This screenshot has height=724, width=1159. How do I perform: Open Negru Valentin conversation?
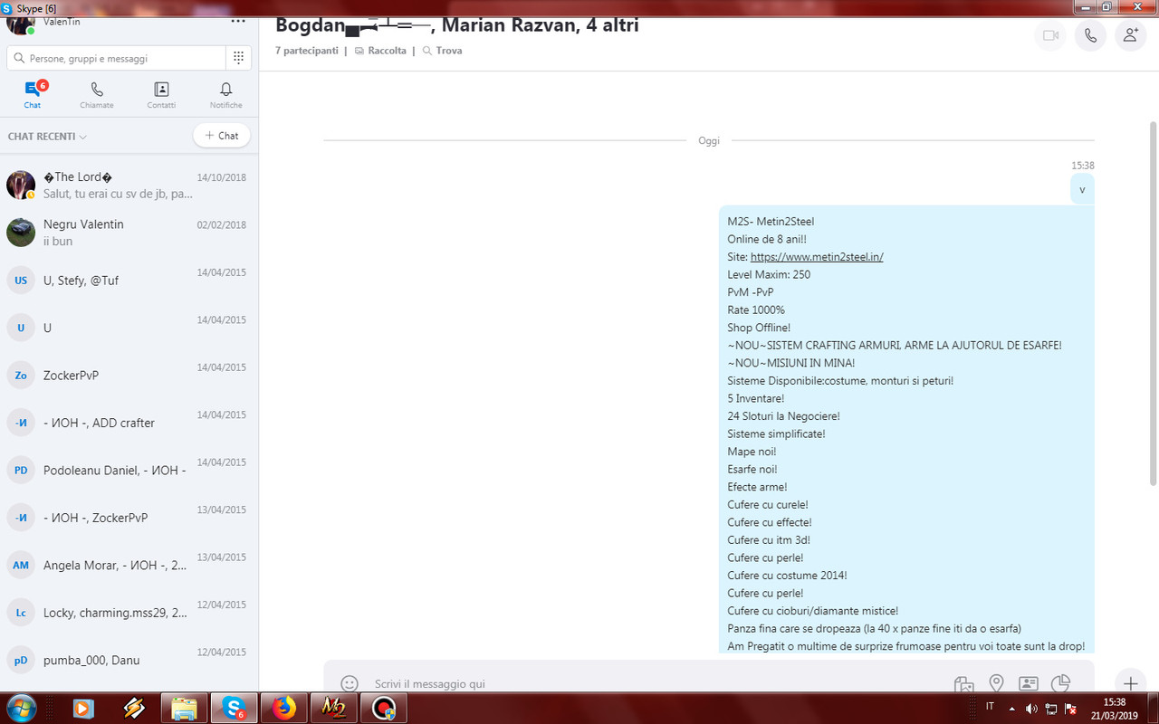point(129,233)
